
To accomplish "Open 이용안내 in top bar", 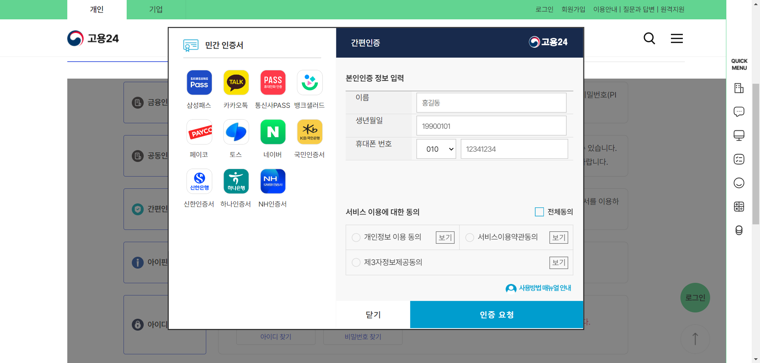I will point(605,9).
